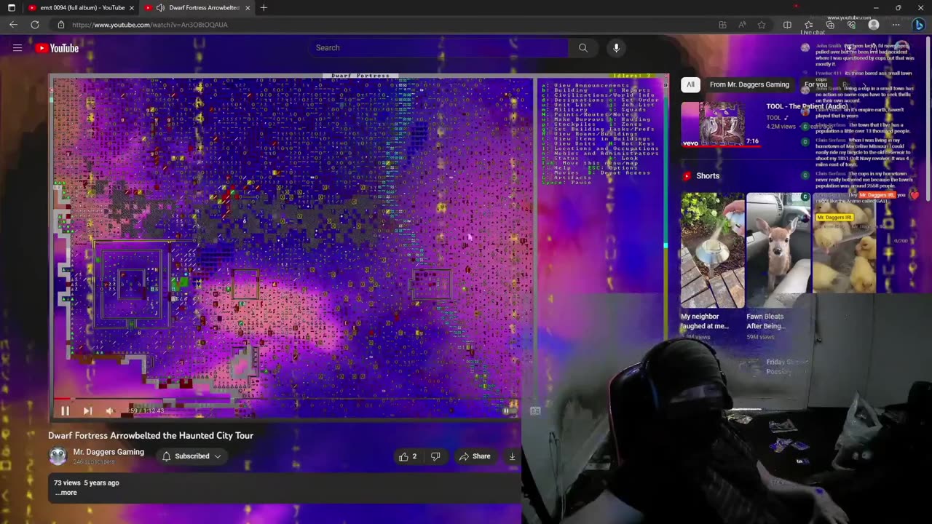The height and width of the screenshot is (524, 932).
Task: Toggle the autoplay switch in player
Action: coord(507,410)
